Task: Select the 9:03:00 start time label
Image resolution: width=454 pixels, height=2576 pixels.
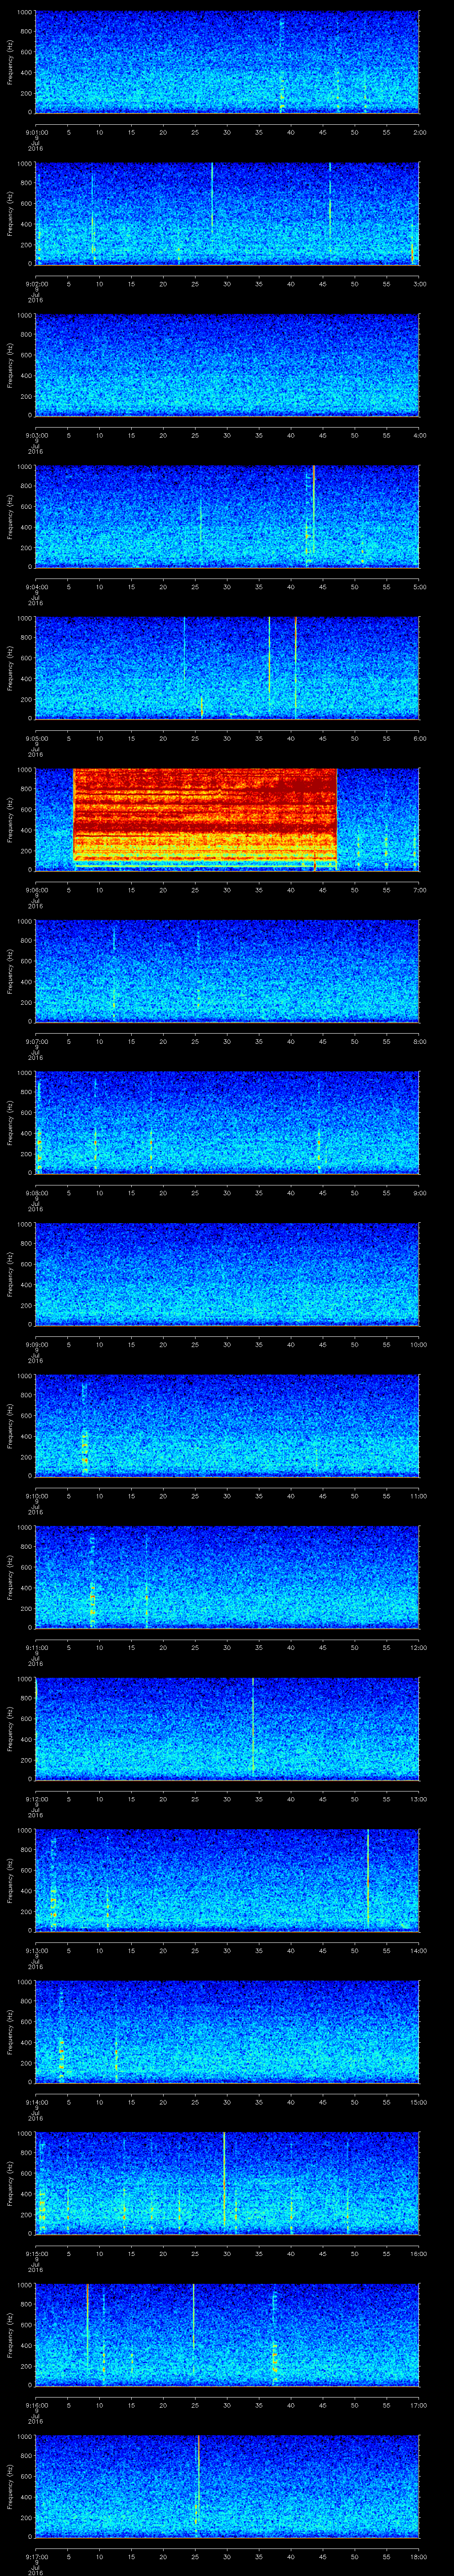Action: [x=36, y=435]
